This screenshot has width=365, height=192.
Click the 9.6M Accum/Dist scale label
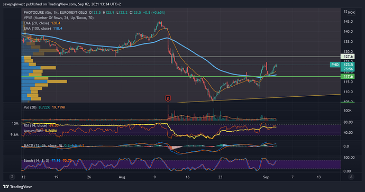click(x=14, y=134)
